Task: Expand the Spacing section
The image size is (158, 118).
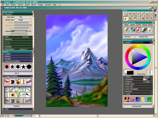Action: click(x=4, y=39)
